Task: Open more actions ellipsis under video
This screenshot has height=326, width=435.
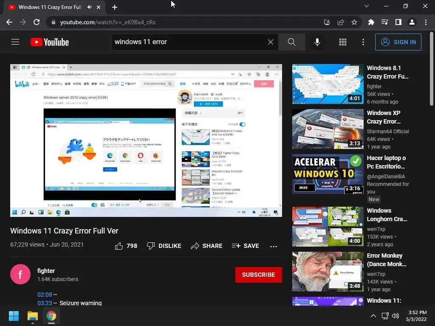Action: pyautogui.click(x=274, y=246)
